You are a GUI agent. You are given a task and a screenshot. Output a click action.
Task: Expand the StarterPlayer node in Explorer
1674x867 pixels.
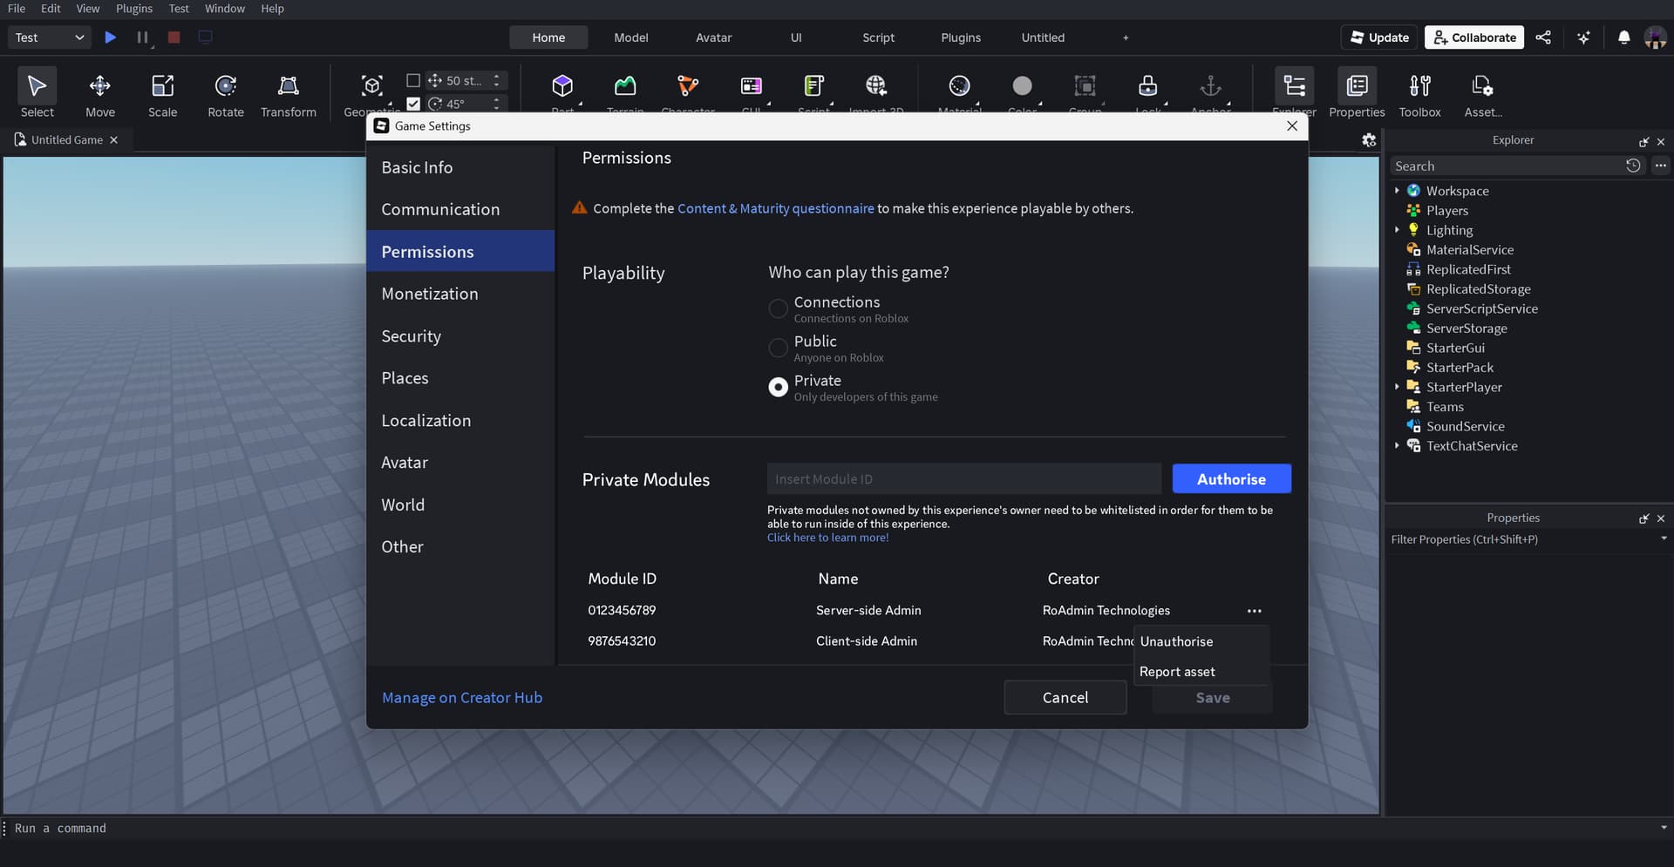pyautogui.click(x=1397, y=387)
